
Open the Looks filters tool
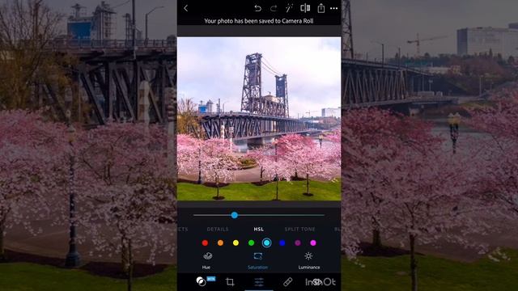pyautogui.click(x=202, y=281)
